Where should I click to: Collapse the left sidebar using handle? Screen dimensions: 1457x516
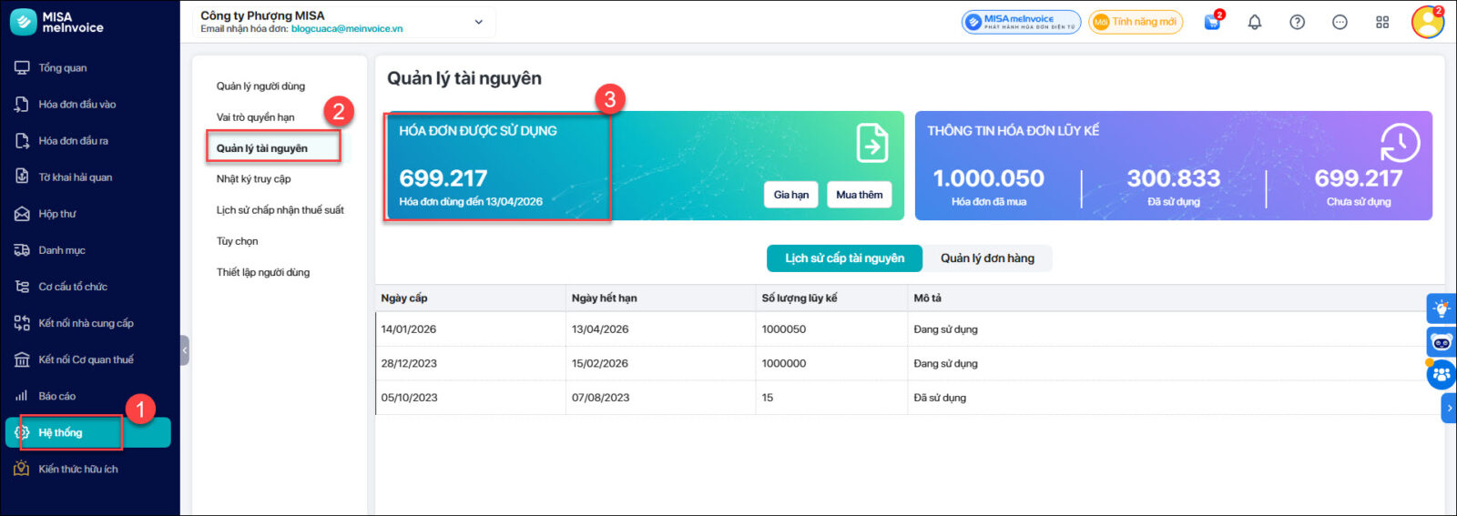coord(185,349)
